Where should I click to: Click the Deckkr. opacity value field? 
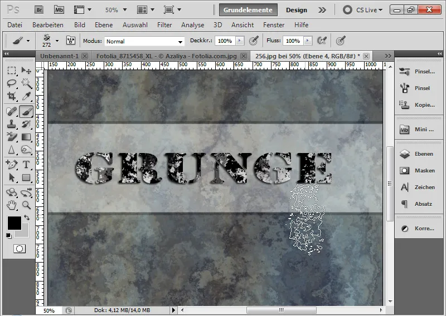tap(225, 41)
